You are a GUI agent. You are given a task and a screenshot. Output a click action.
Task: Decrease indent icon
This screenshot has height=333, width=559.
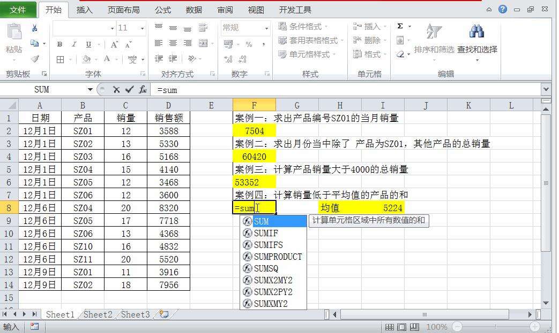pyautogui.click(x=159, y=59)
